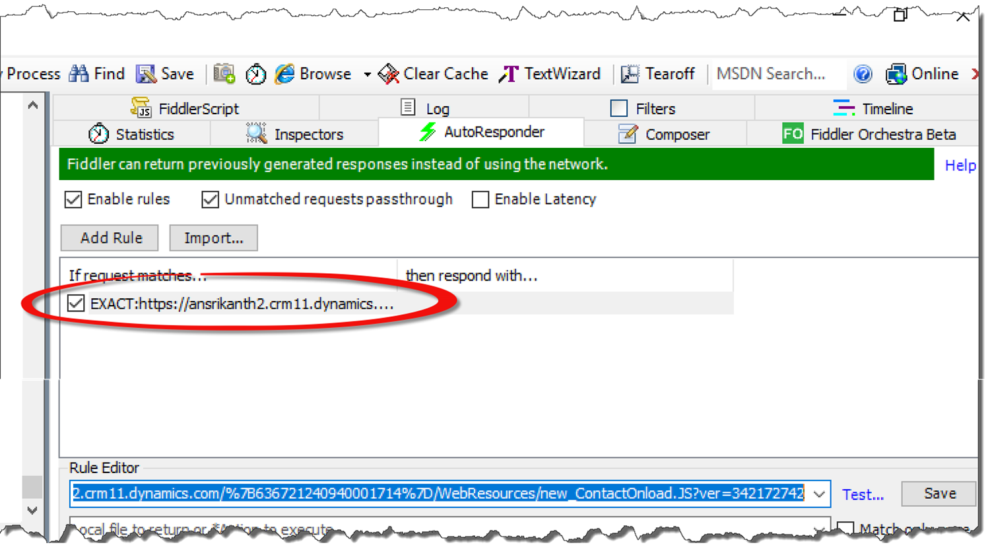Click the Add Rule button

(110, 238)
